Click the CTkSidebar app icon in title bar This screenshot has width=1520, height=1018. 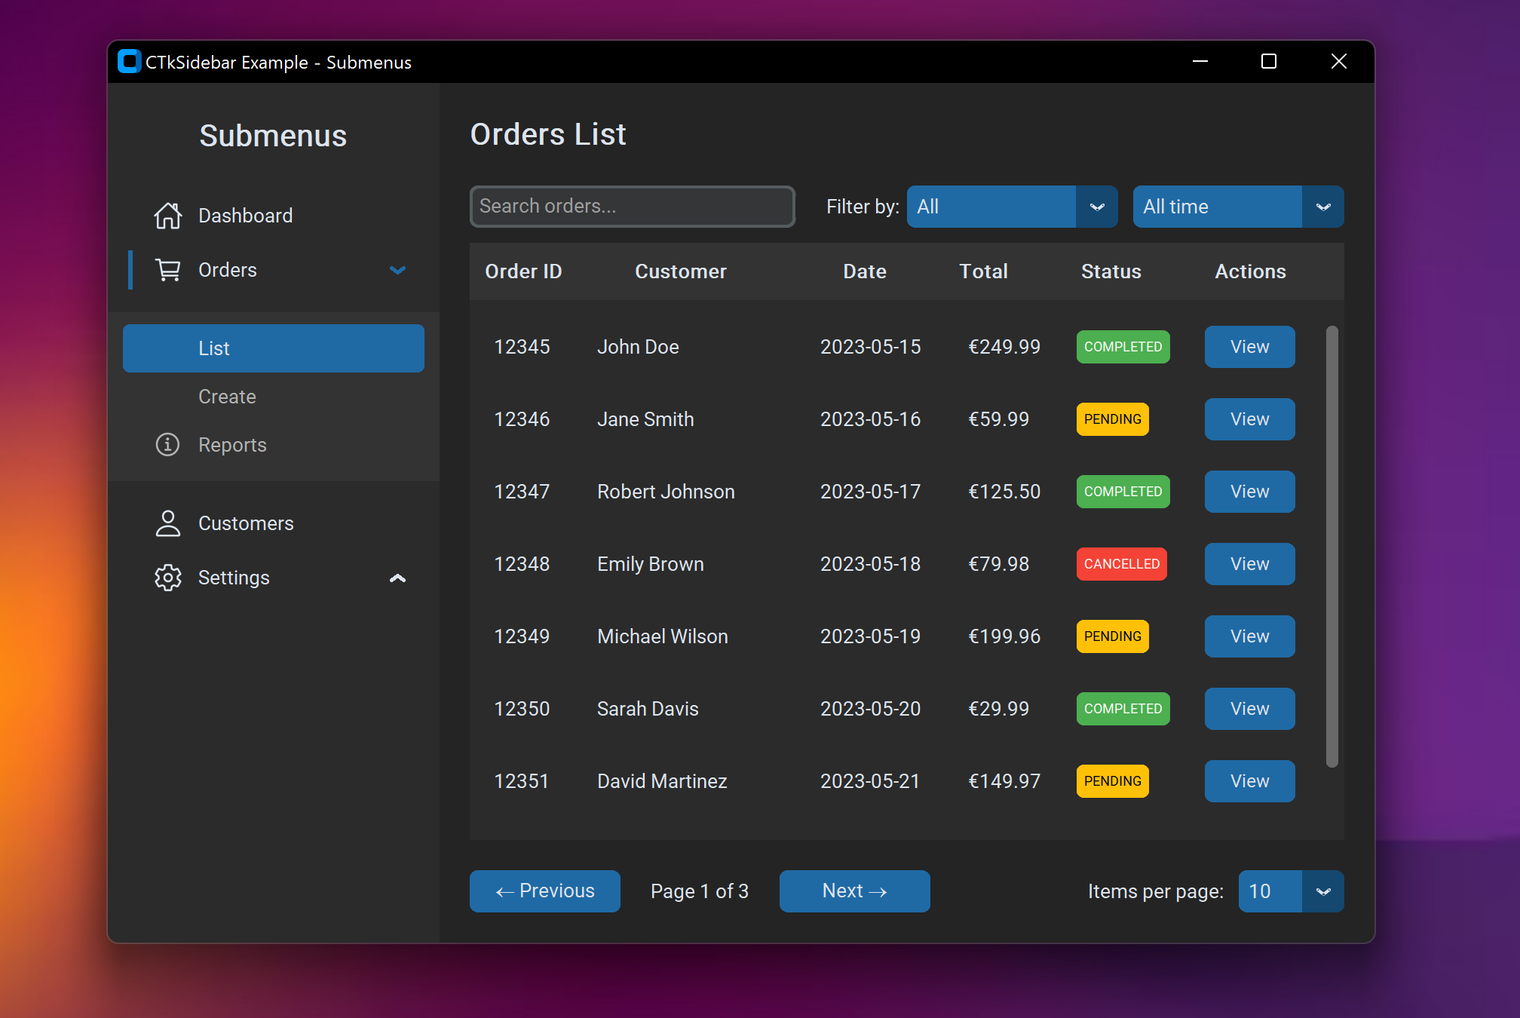pyautogui.click(x=130, y=62)
